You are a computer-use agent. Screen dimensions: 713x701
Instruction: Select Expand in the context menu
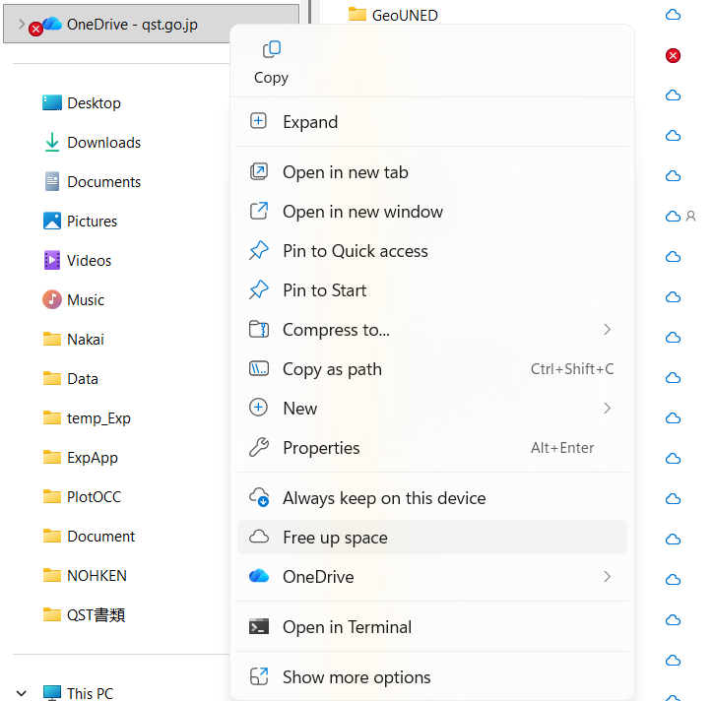coord(432,122)
